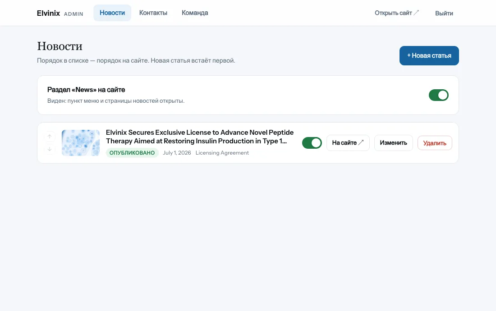The width and height of the screenshot is (496, 311).
Task: Toggle the Elvinix article publication switch
Action: click(x=312, y=143)
